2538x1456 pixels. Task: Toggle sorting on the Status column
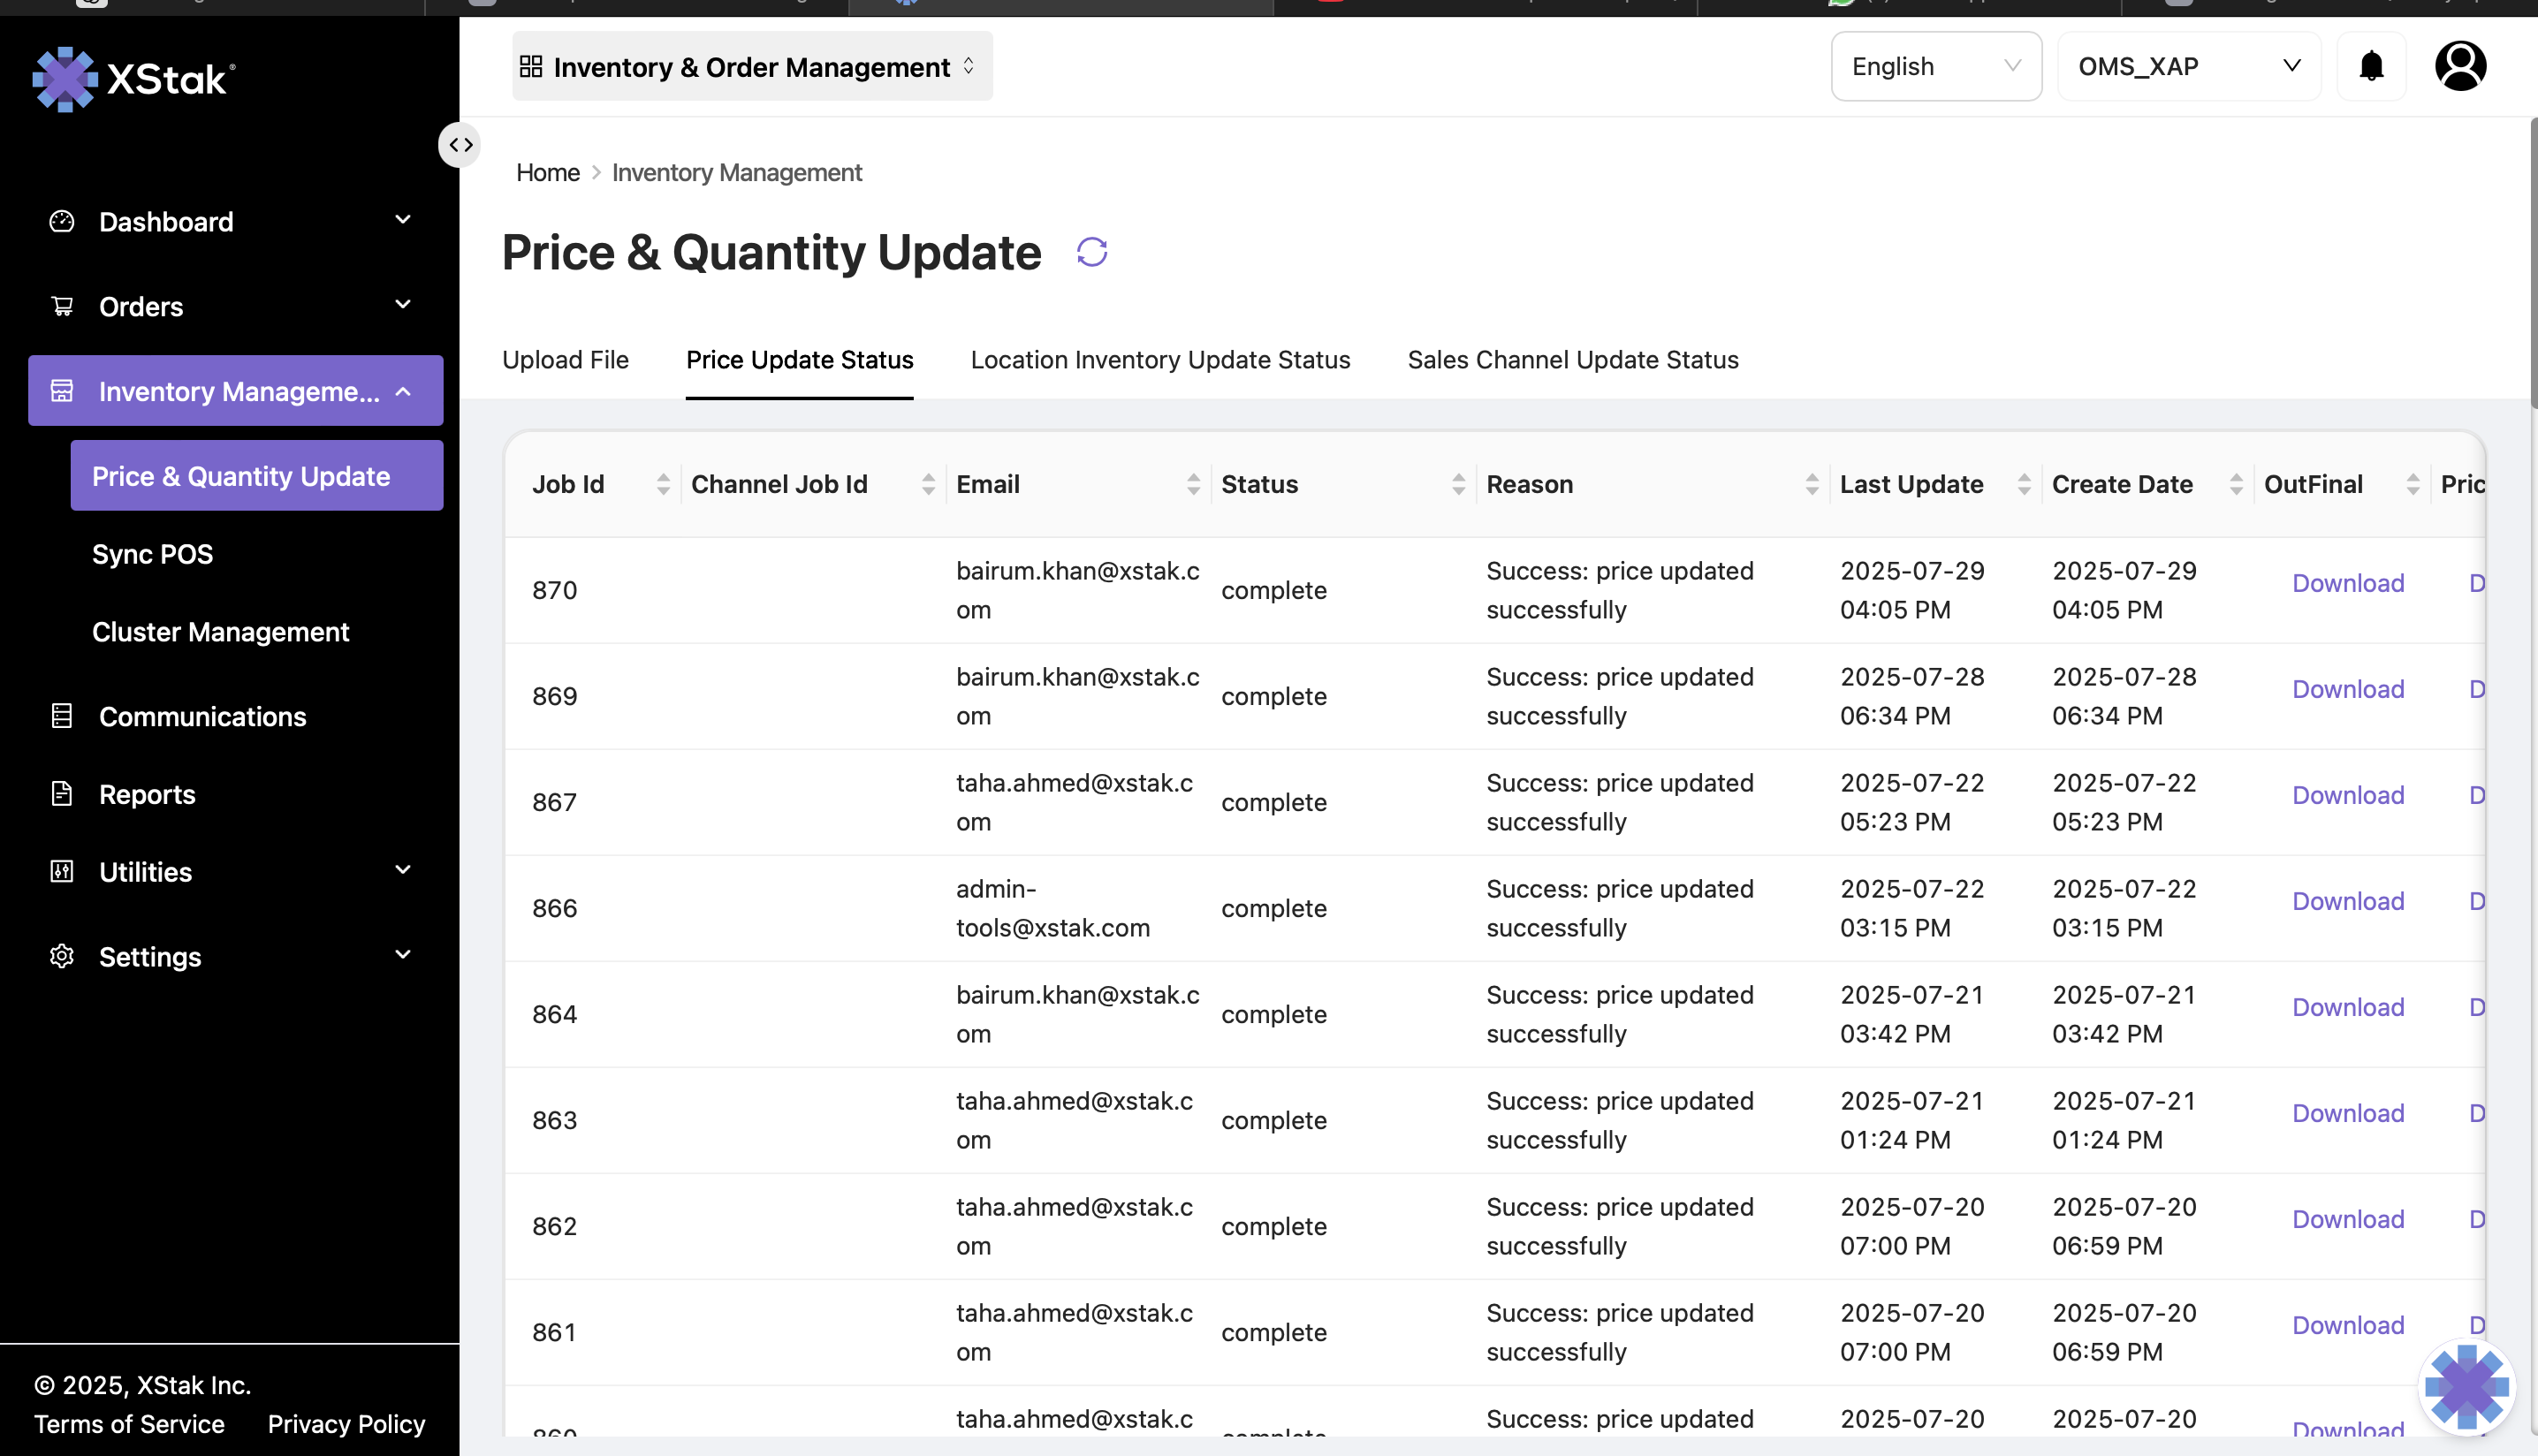tap(1458, 484)
